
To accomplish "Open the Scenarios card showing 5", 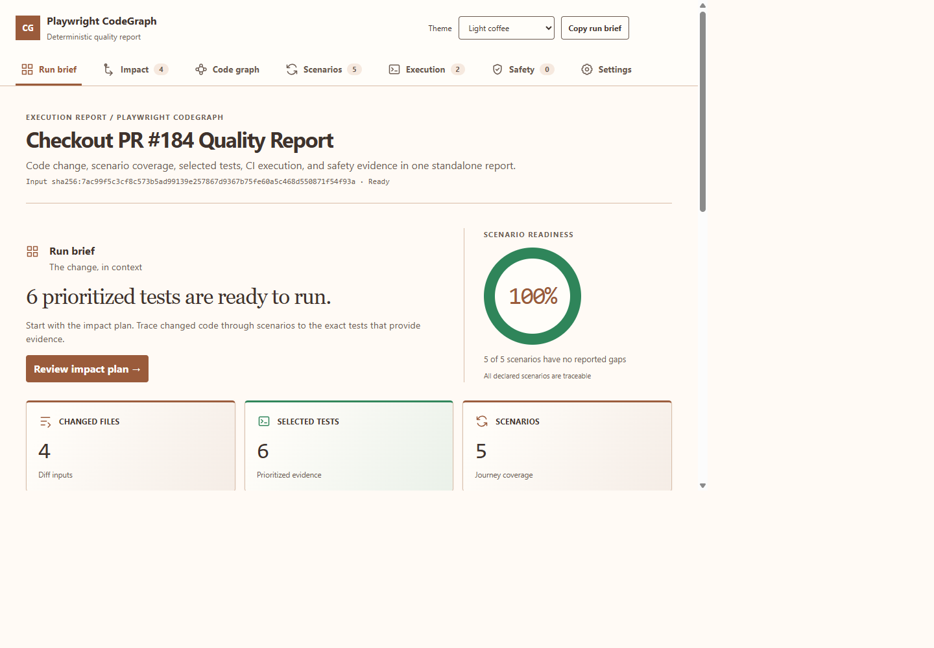I will [x=567, y=446].
